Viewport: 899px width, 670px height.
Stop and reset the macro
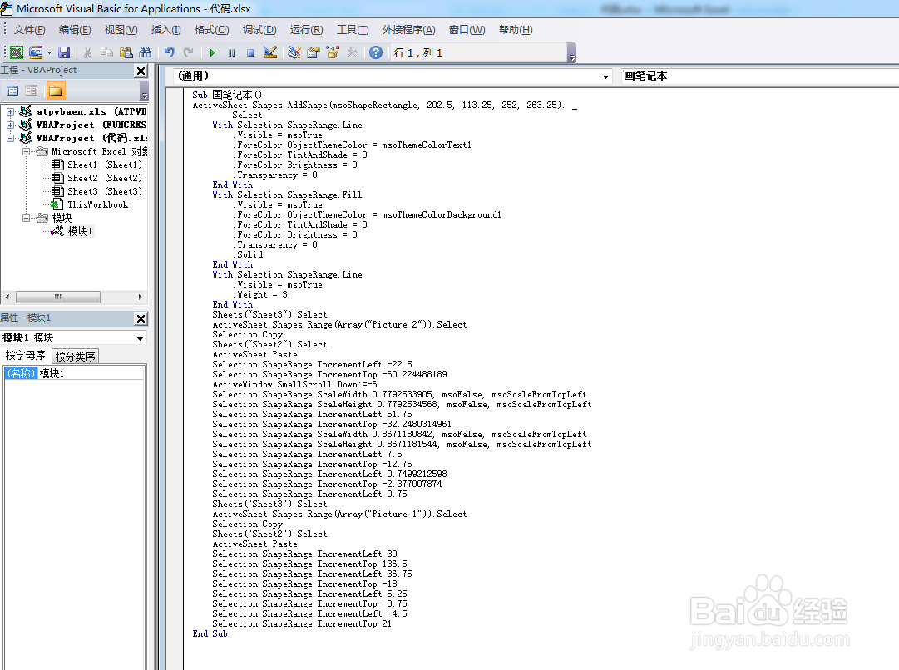[250, 52]
